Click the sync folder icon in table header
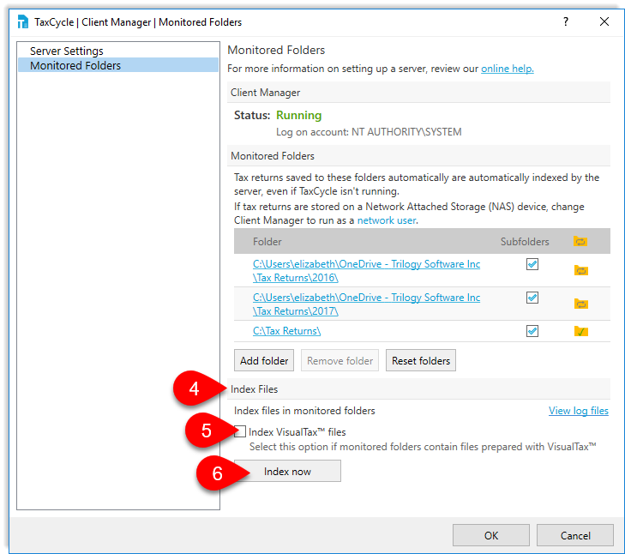The height and width of the screenshot is (554, 625). coord(580,241)
